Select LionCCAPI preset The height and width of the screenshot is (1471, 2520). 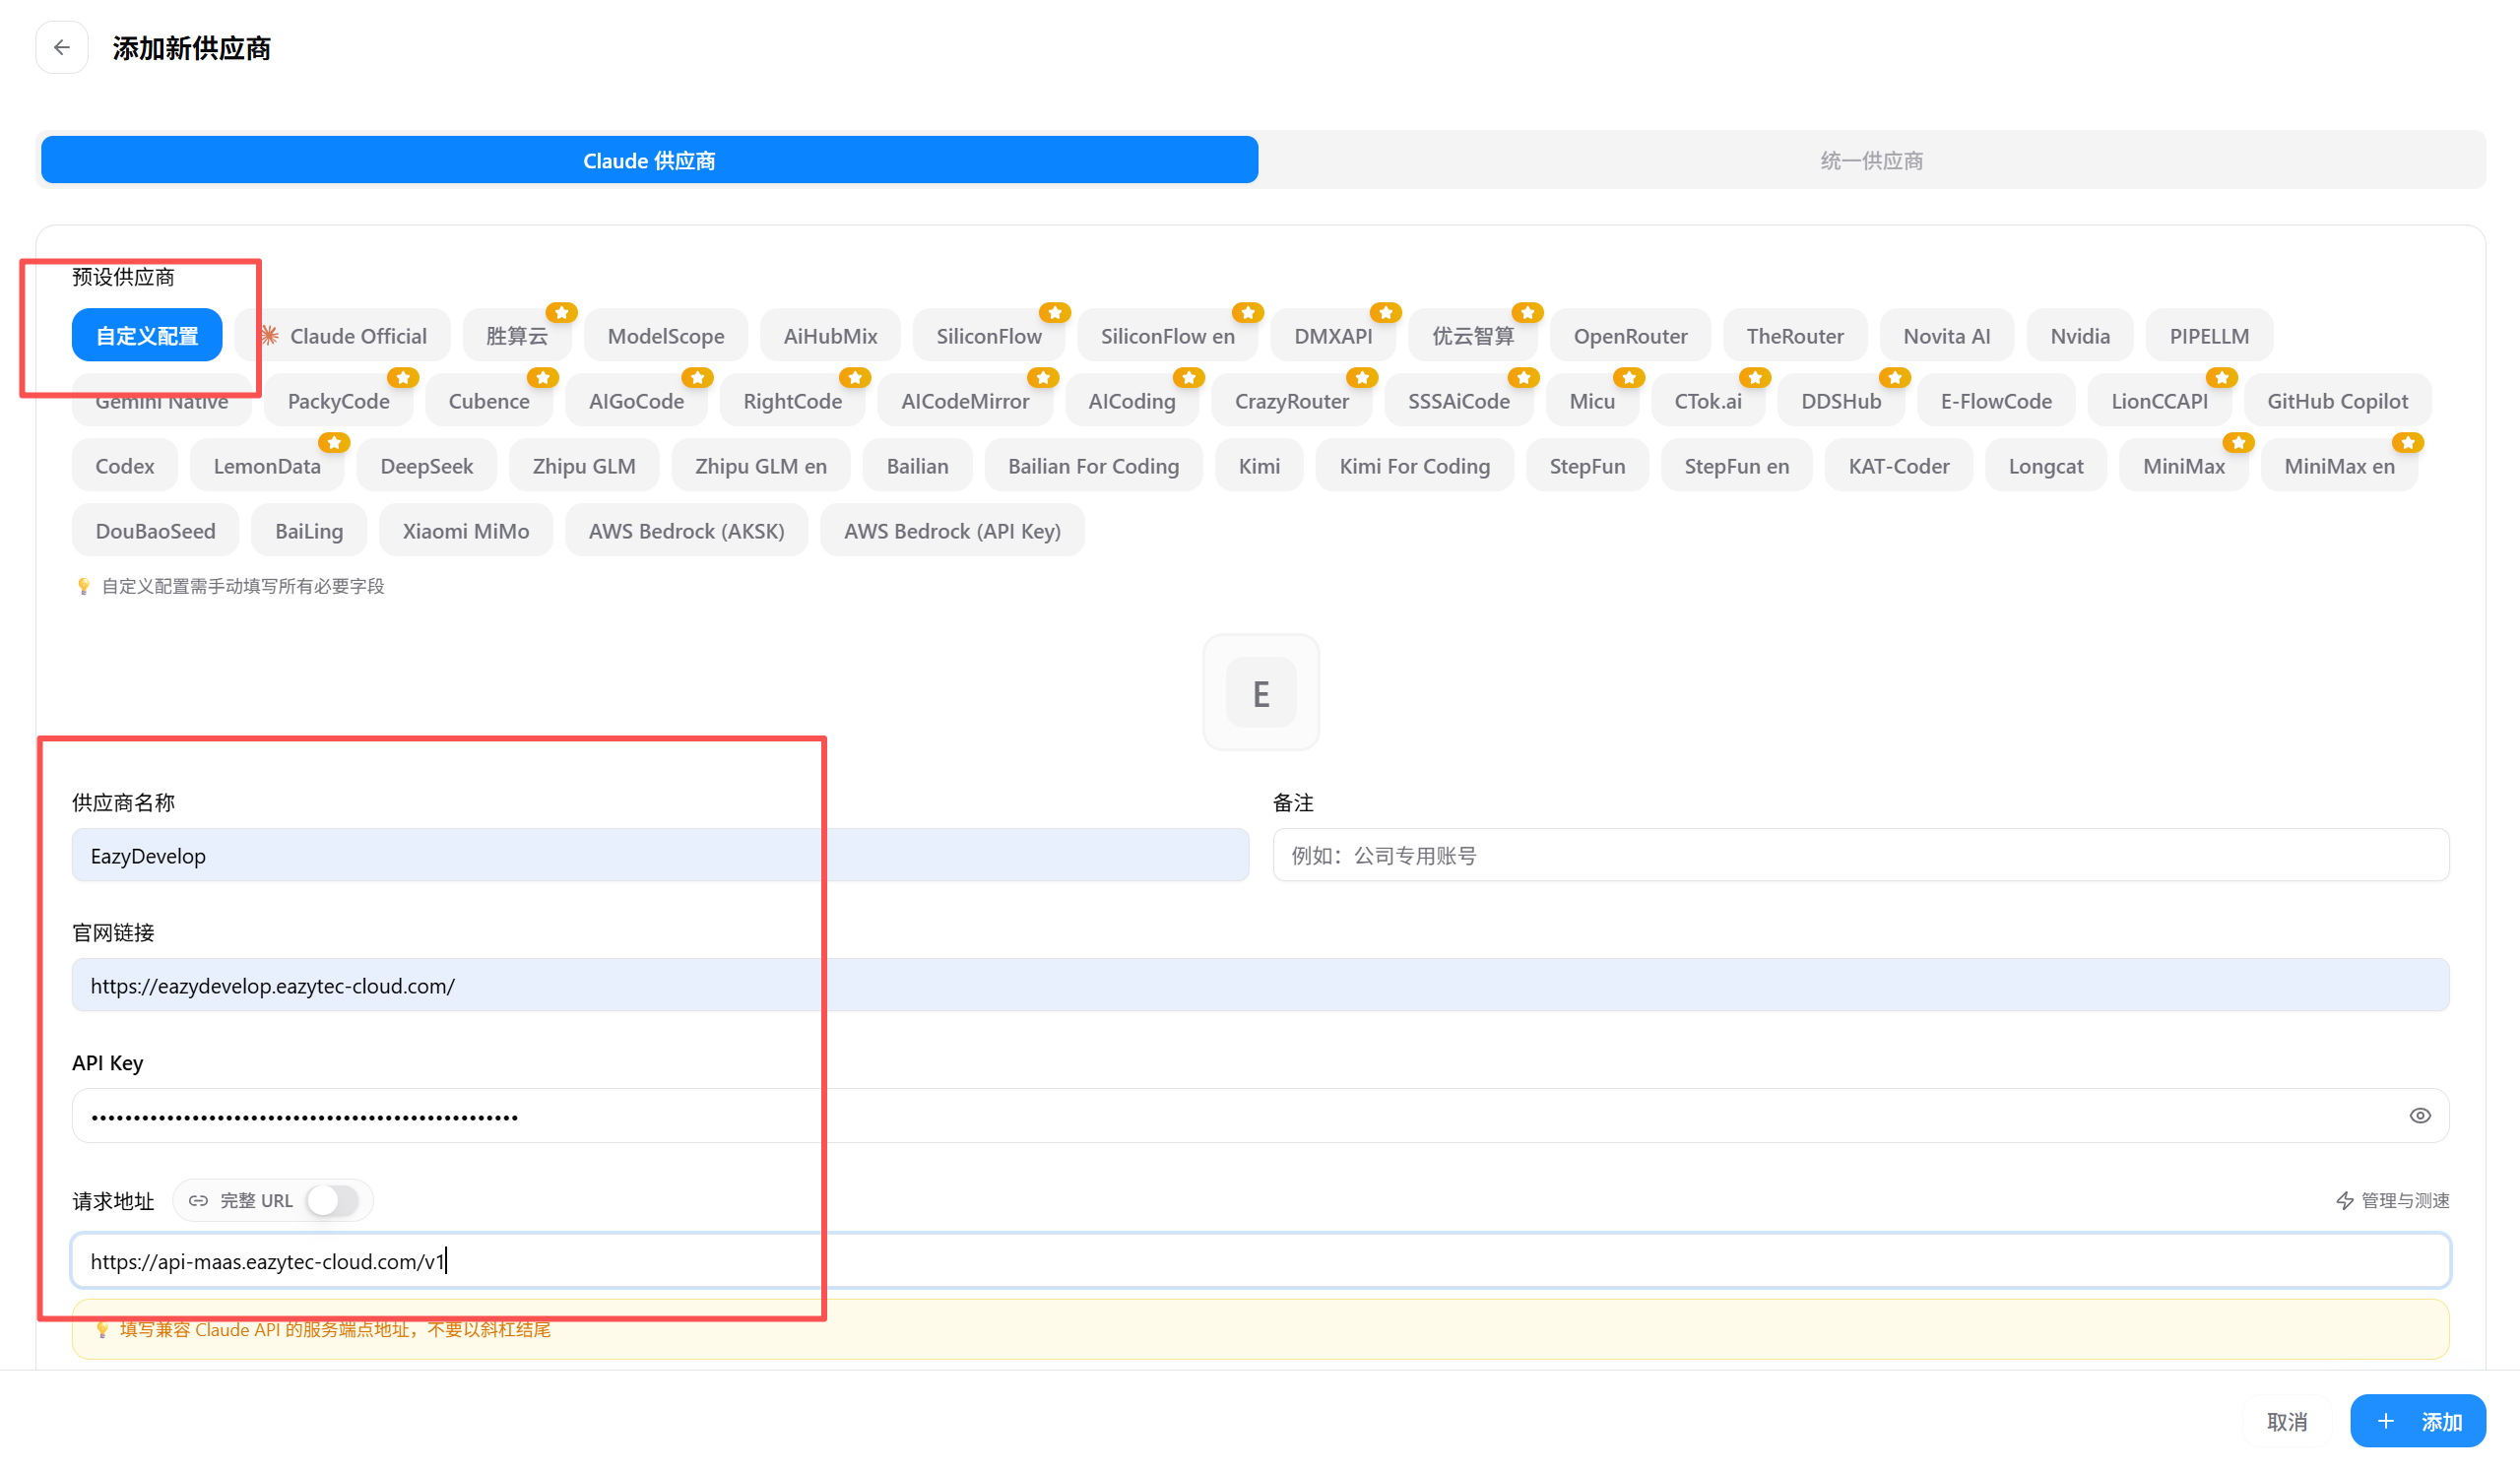click(2159, 400)
